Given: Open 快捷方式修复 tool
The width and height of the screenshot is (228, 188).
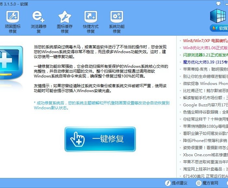Looking at the screenshot, I should (91, 22).
